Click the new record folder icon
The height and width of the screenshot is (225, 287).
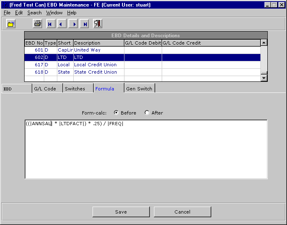[11, 24]
